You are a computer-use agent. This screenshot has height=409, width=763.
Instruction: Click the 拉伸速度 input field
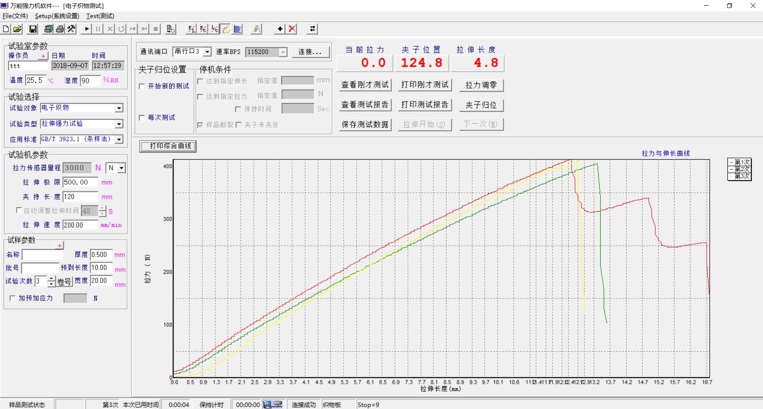point(80,225)
